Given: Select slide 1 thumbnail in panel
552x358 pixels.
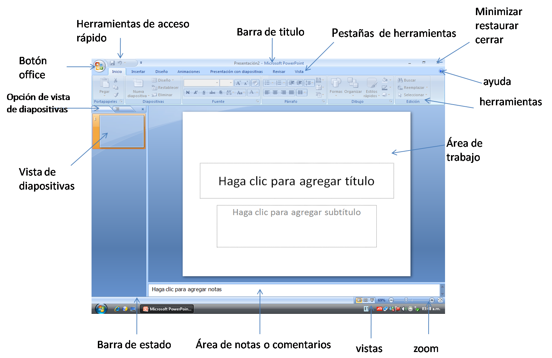Looking at the screenshot, I should [x=121, y=131].
